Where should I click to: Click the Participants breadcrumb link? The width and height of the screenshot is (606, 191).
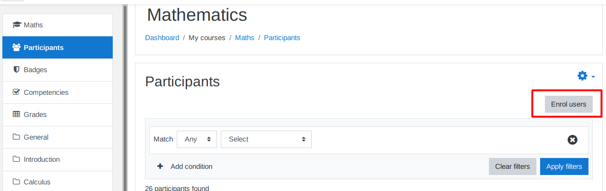(x=282, y=38)
